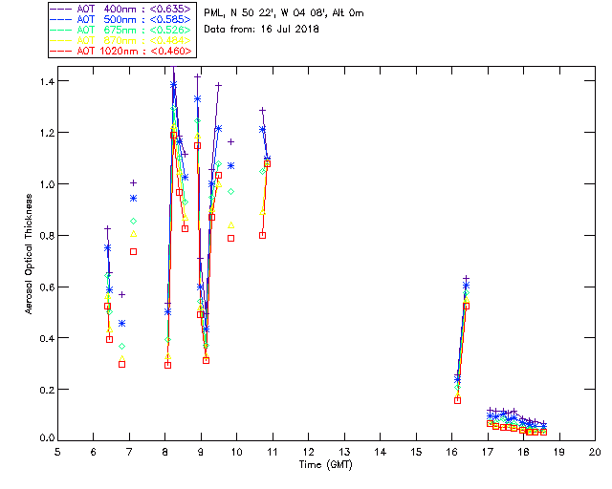Click the y-axis tick label 1.0

coord(44,183)
